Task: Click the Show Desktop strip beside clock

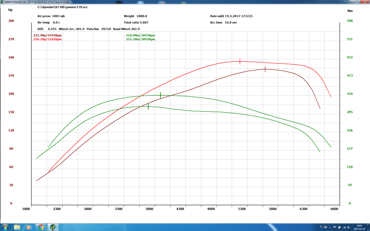Action: 368,227
